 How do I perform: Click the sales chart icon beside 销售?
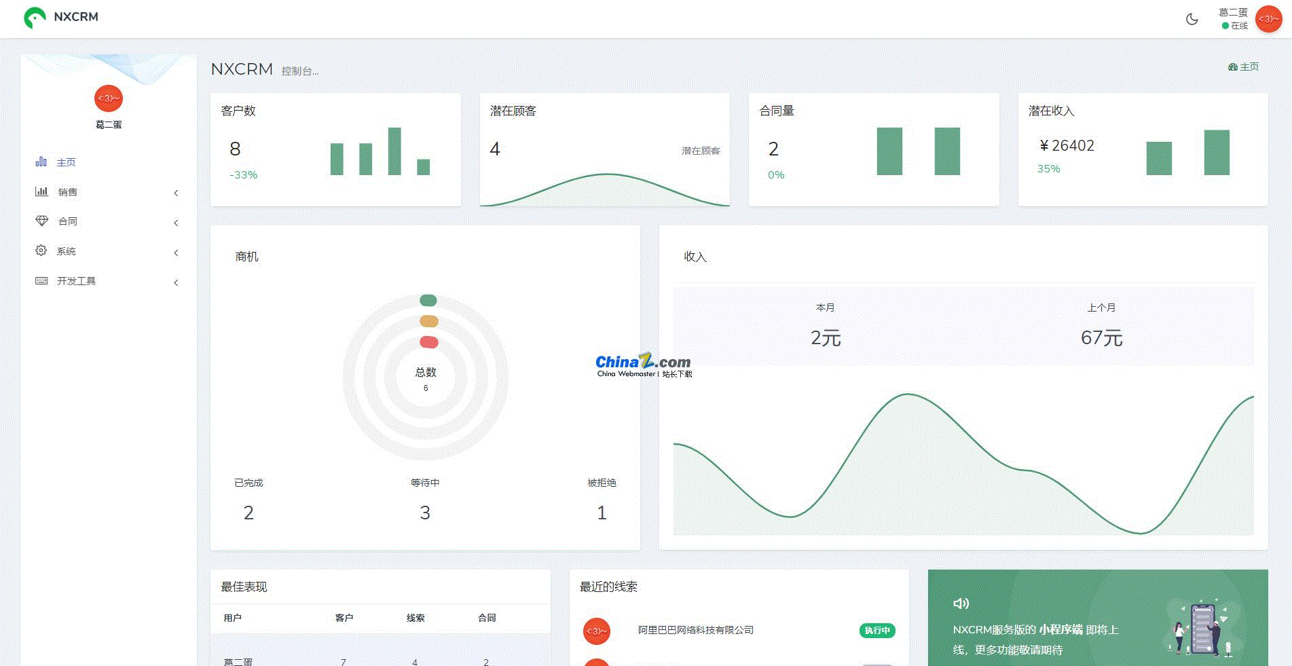pyautogui.click(x=41, y=191)
